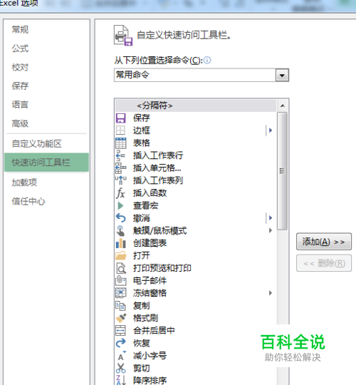Click the 表格 table icon

(x=120, y=143)
